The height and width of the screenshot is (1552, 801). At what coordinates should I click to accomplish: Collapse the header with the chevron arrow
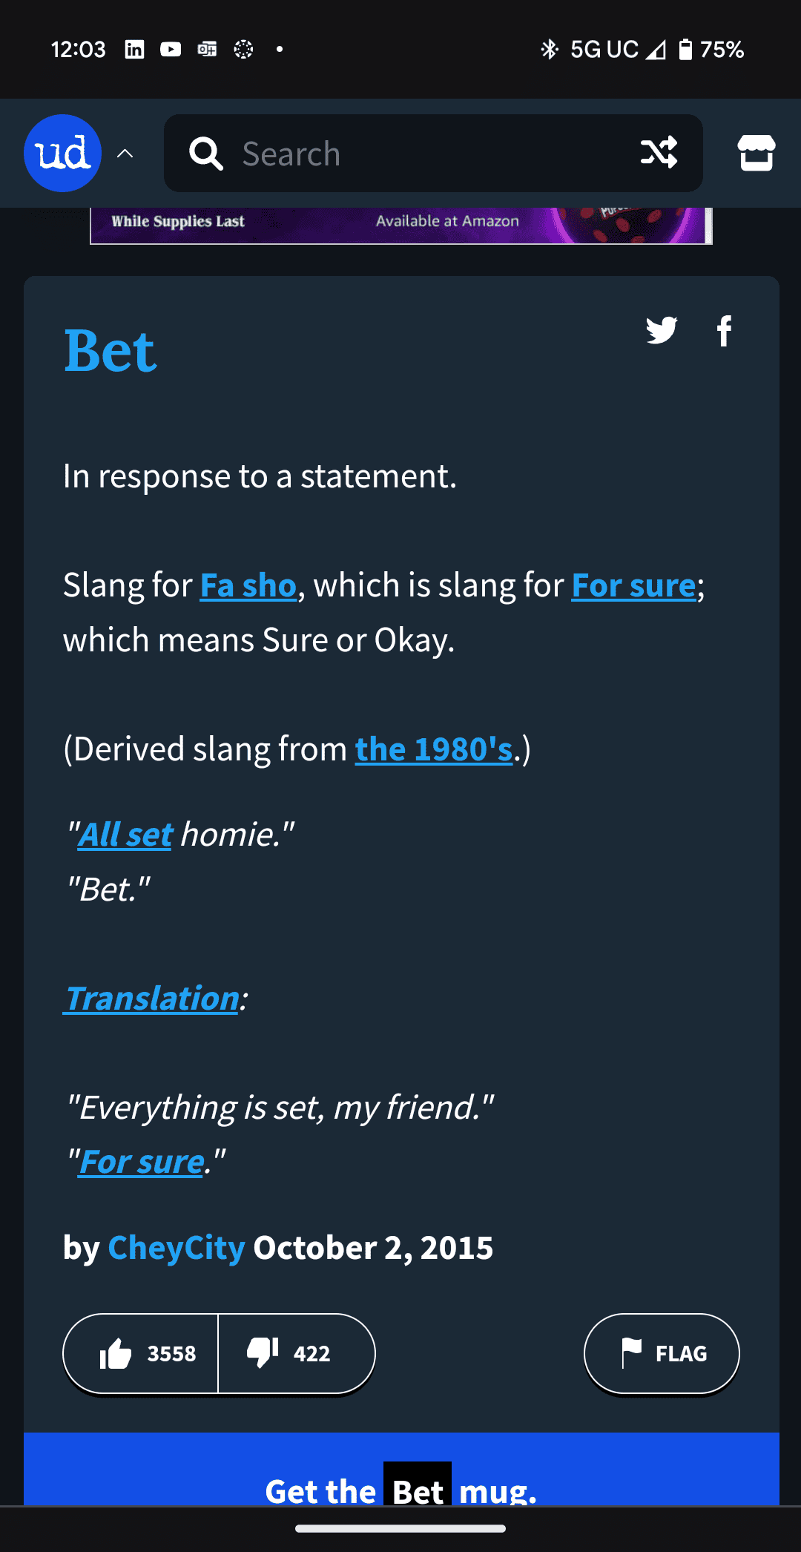125,153
